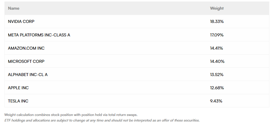
Task: Click the word "securities" in the disclaimer
Action: [191, 120]
